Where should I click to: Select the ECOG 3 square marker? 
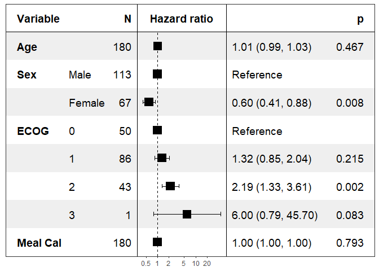click(187, 215)
